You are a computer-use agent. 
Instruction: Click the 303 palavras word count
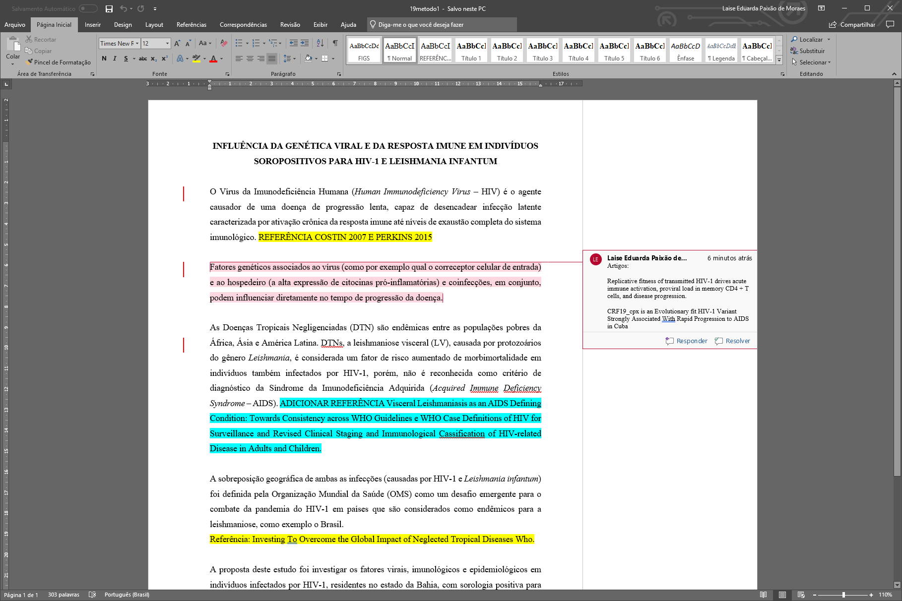(64, 595)
